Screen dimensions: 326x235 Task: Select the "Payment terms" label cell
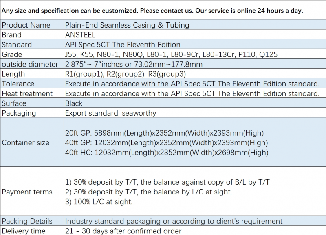click(x=27, y=192)
